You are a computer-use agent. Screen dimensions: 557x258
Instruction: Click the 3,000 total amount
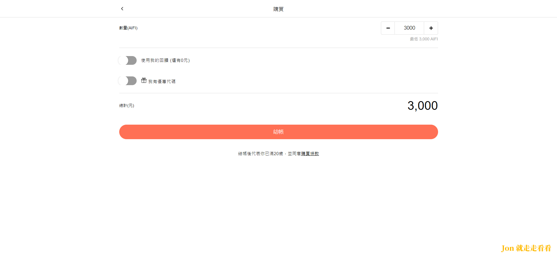[x=423, y=105]
